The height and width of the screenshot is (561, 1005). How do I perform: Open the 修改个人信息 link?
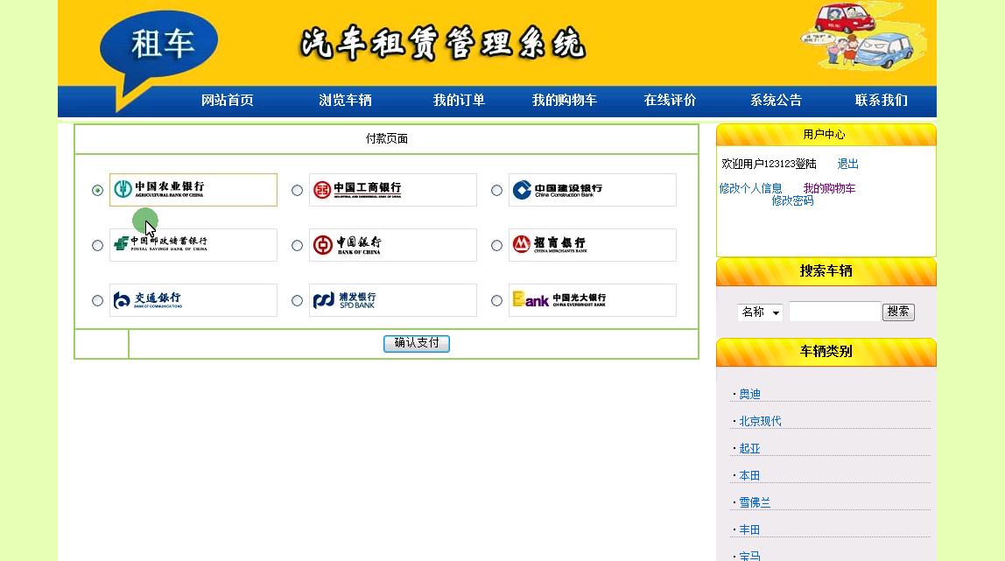coord(750,188)
